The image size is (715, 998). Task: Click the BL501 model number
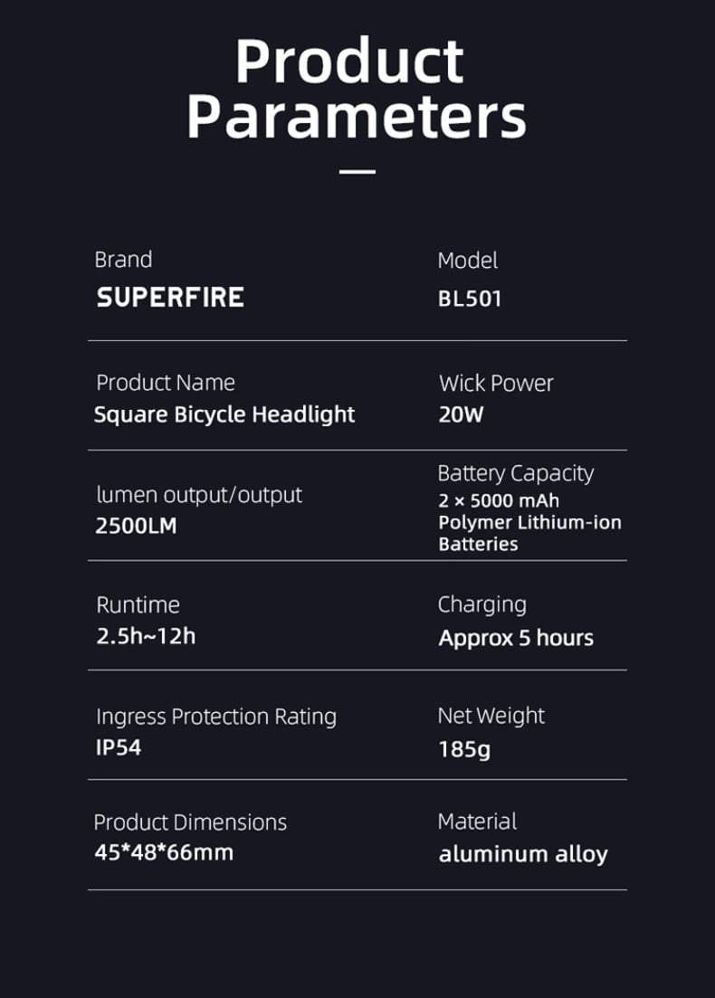point(470,299)
